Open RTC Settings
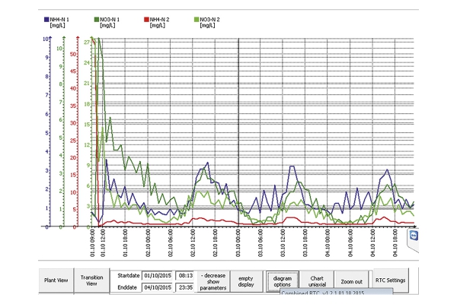Screen dimensions: 457x304 pos(391,280)
